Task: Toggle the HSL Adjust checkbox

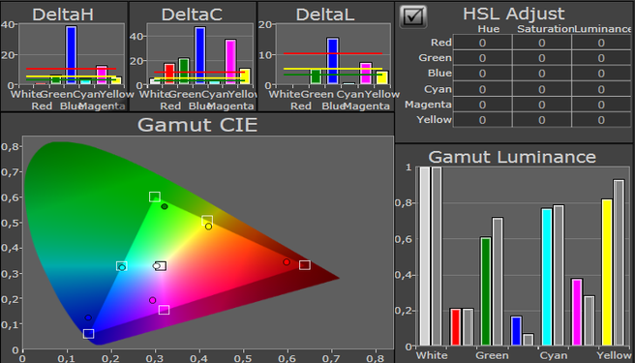Action: click(x=413, y=16)
